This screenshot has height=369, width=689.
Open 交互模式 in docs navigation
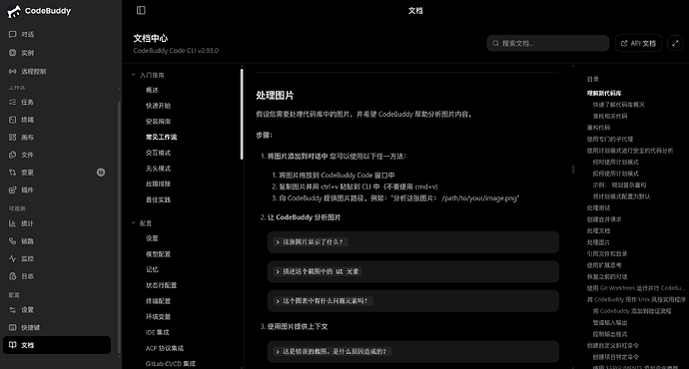(158, 153)
